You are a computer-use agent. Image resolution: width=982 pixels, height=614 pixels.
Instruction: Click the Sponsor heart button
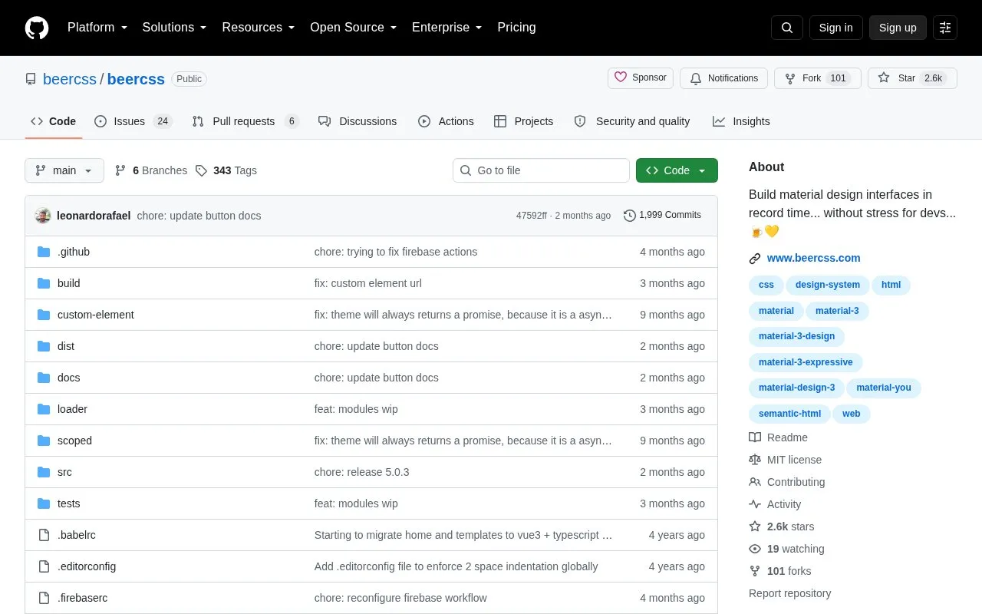tap(641, 78)
